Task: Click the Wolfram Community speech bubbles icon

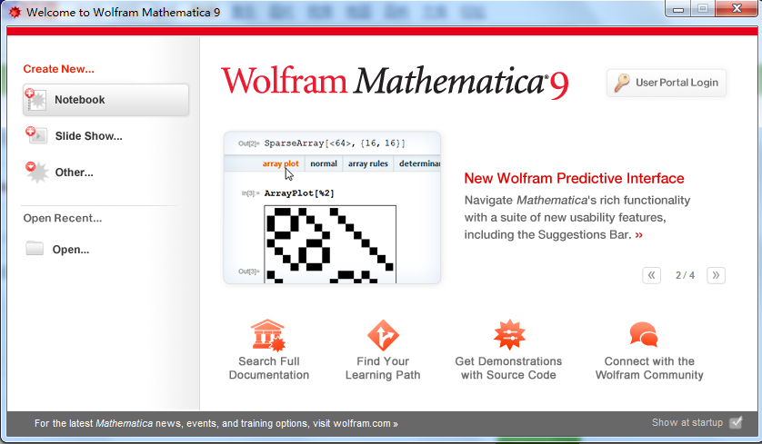Action: pyautogui.click(x=644, y=334)
